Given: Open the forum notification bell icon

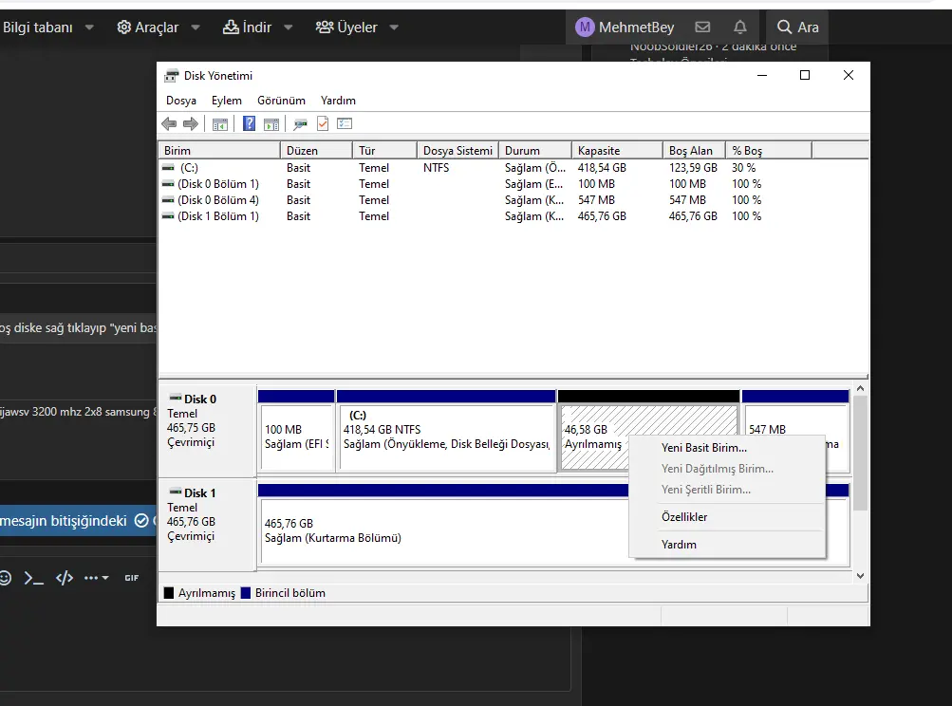Looking at the screenshot, I should 739,27.
